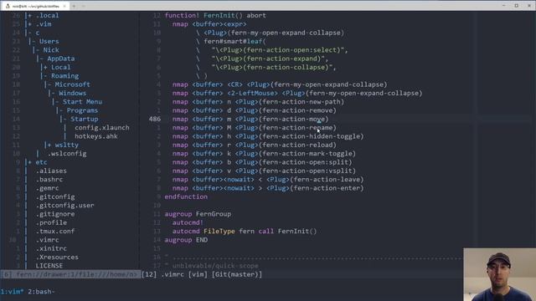Viewport: 536px width, 301px height.
Task: Open the .bashrc file
Action: tap(49, 180)
